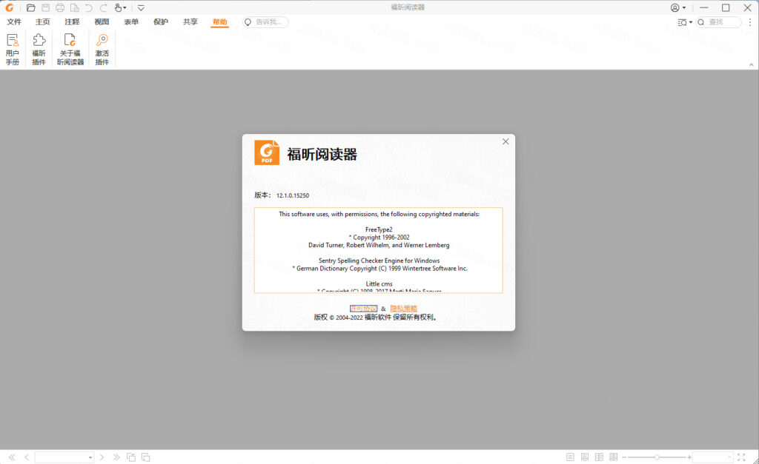Viewport: 759px width, 464px height.
Task: Click the Print icon in quick toolbar
Action: [x=60, y=7]
